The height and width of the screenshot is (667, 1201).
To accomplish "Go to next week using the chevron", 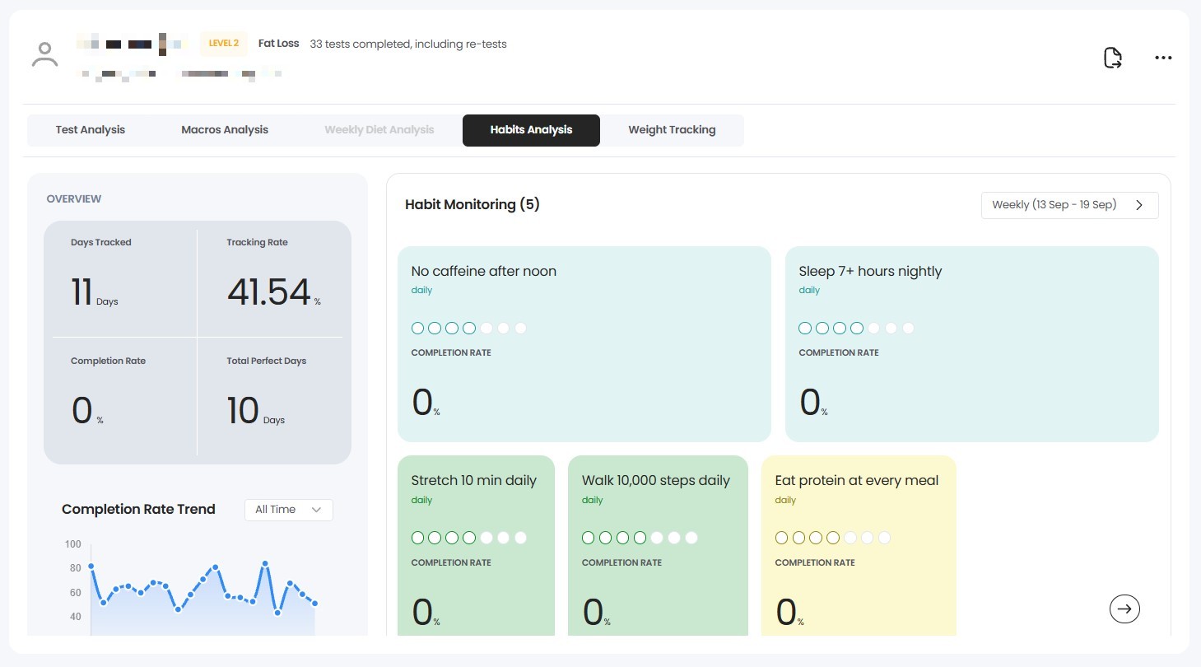I will coord(1139,205).
